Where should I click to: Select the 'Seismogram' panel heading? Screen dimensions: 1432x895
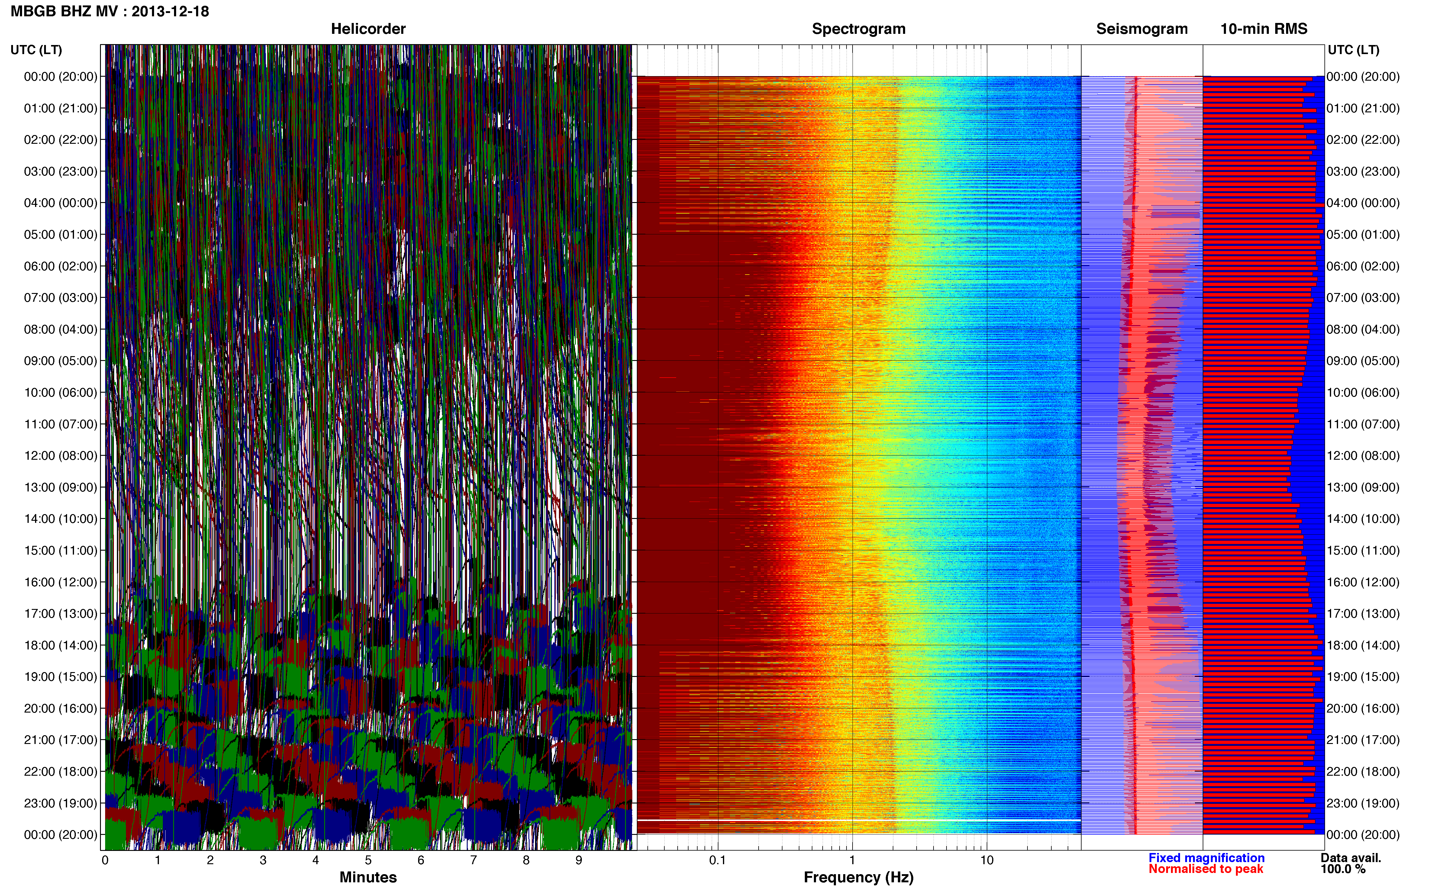pos(1142,29)
